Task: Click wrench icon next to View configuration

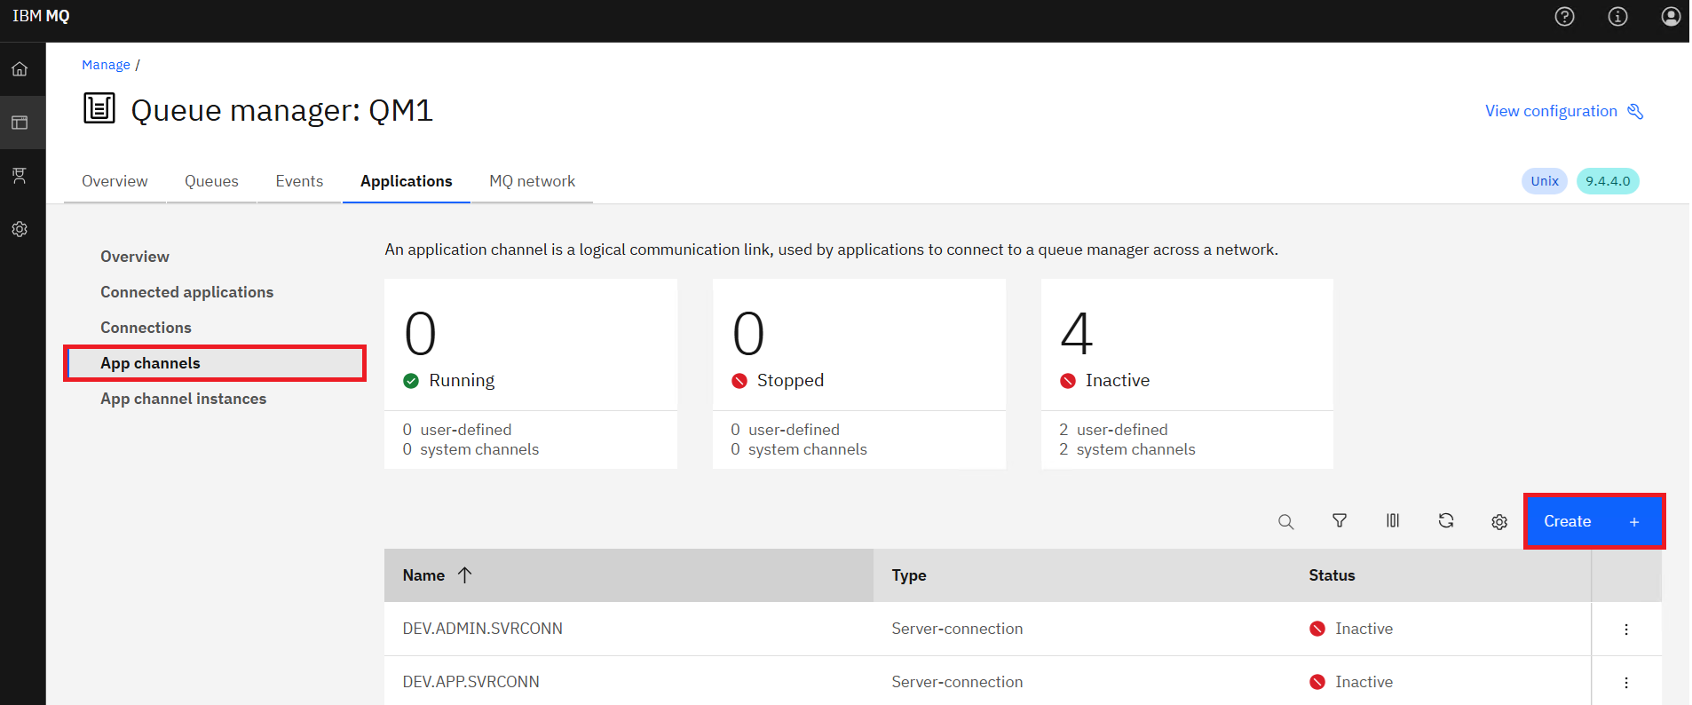Action: pos(1635,111)
